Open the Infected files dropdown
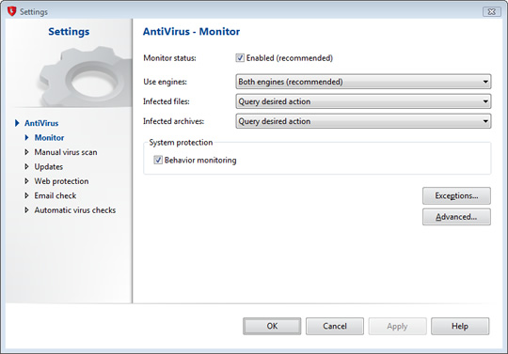508x354 pixels. click(363, 101)
